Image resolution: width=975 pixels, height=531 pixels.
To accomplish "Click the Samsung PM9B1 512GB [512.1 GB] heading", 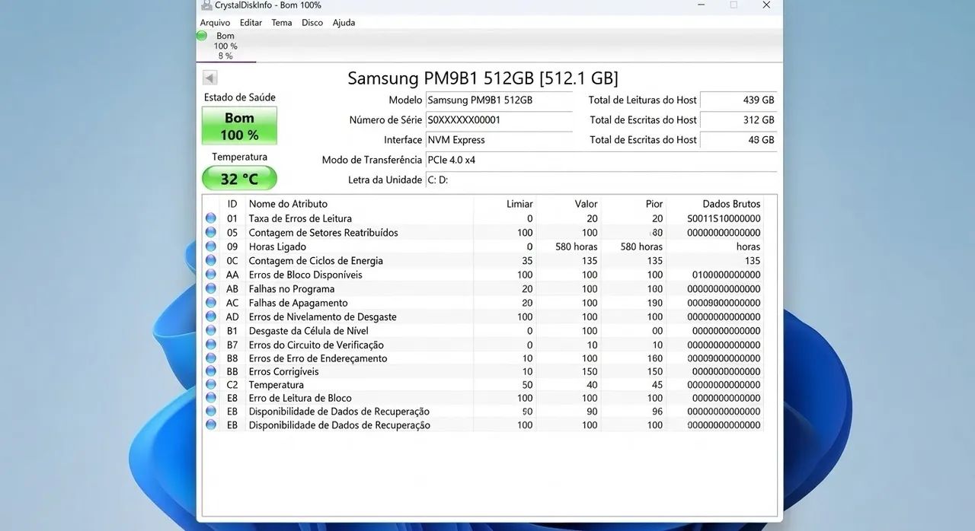I will point(483,78).
